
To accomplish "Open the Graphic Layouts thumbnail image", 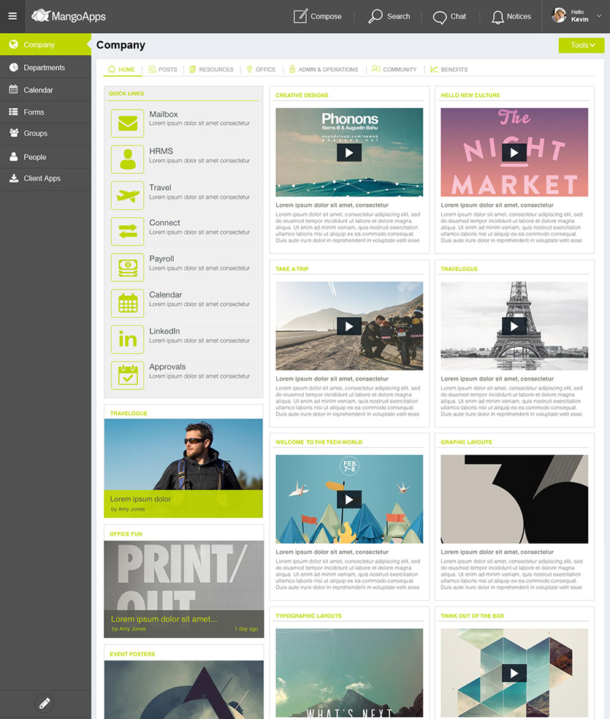I will (x=514, y=499).
